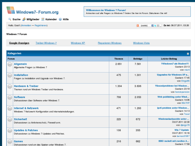
Task: Open the Mitglieder menu item
Action: 33,19
